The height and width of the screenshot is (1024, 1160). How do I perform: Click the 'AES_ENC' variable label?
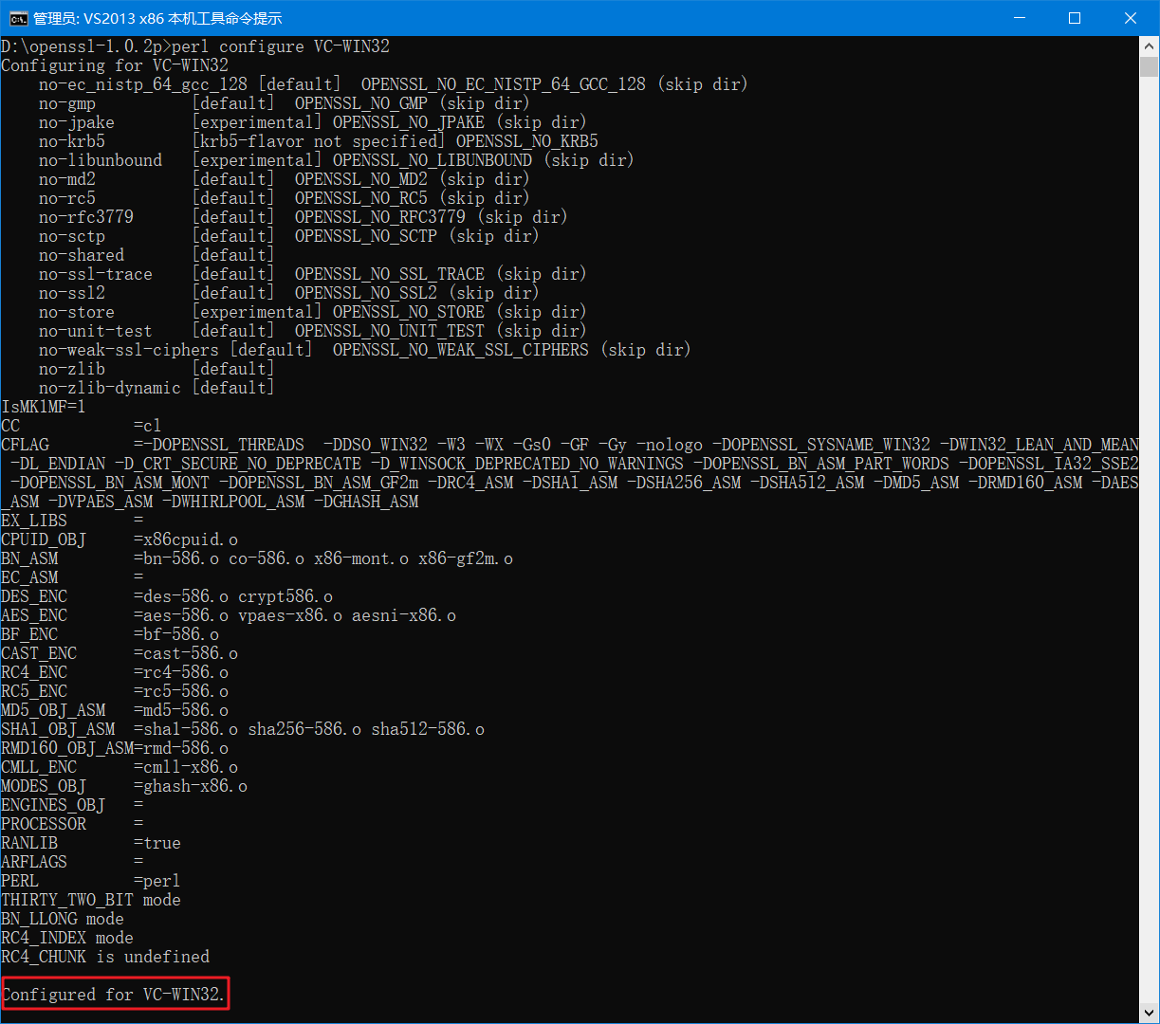click(34, 615)
